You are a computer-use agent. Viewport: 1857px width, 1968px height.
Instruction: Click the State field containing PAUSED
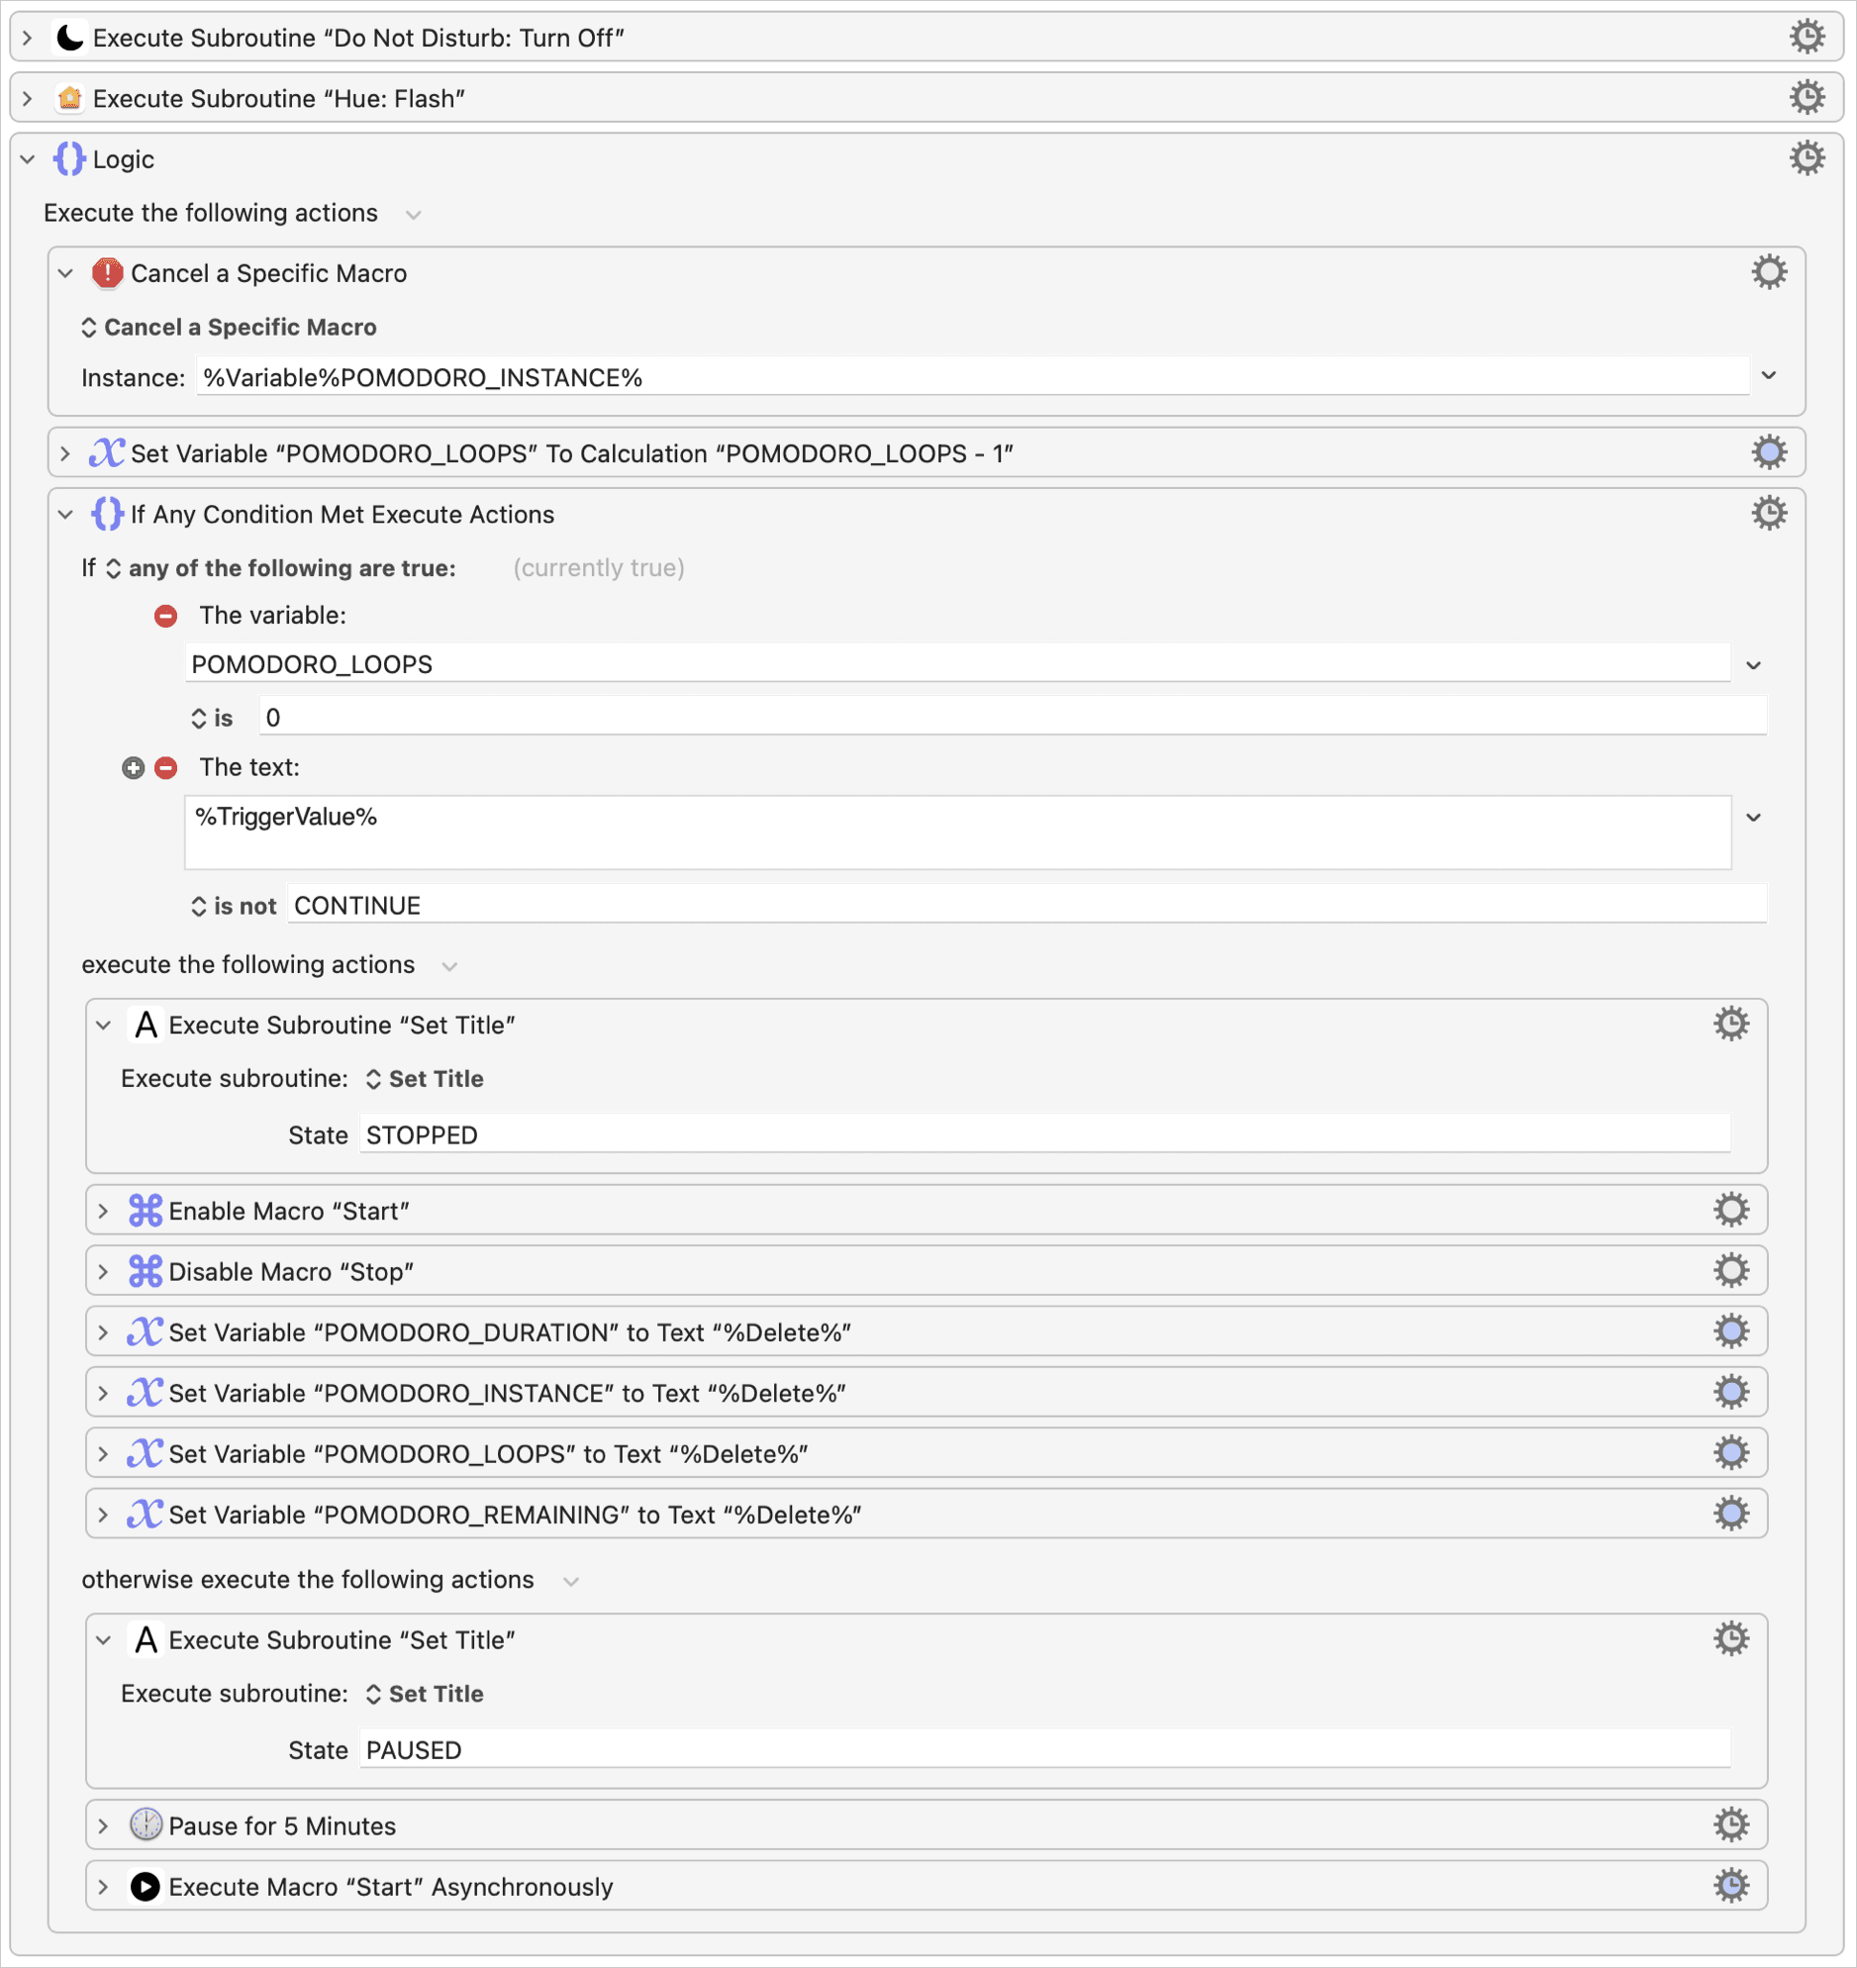coord(1044,1750)
